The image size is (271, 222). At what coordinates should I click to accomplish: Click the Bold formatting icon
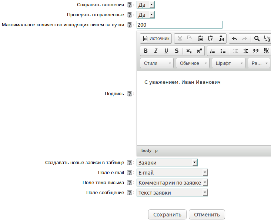pyautogui.click(x=145, y=51)
